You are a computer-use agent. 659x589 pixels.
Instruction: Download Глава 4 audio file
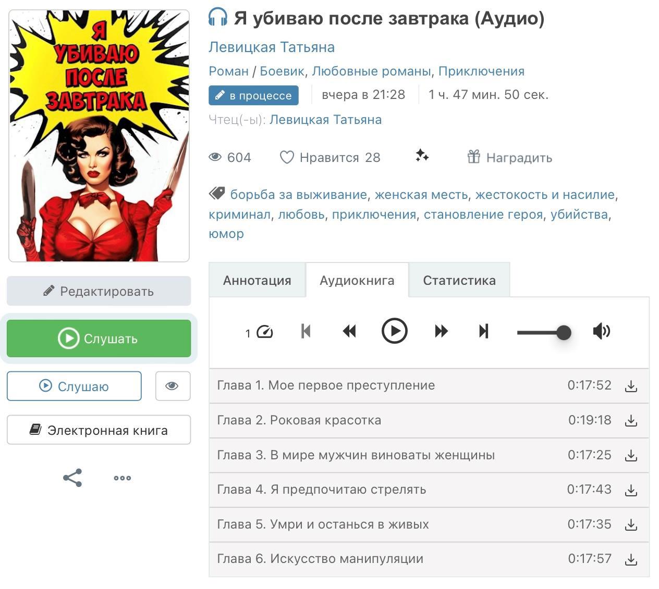pyautogui.click(x=631, y=490)
